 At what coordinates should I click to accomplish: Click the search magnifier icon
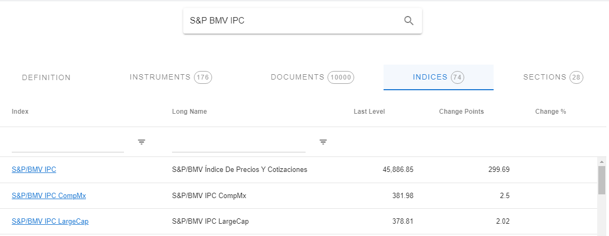tap(409, 21)
